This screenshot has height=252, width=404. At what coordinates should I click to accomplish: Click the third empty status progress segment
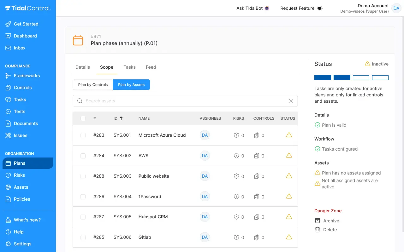pos(361,77)
